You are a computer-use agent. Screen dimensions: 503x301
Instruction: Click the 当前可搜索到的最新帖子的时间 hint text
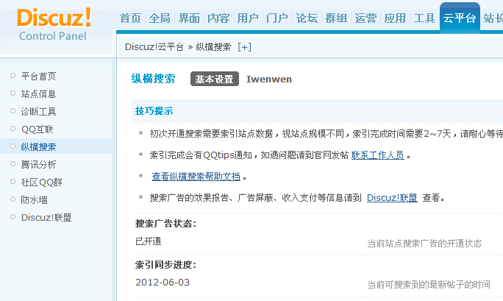click(429, 285)
